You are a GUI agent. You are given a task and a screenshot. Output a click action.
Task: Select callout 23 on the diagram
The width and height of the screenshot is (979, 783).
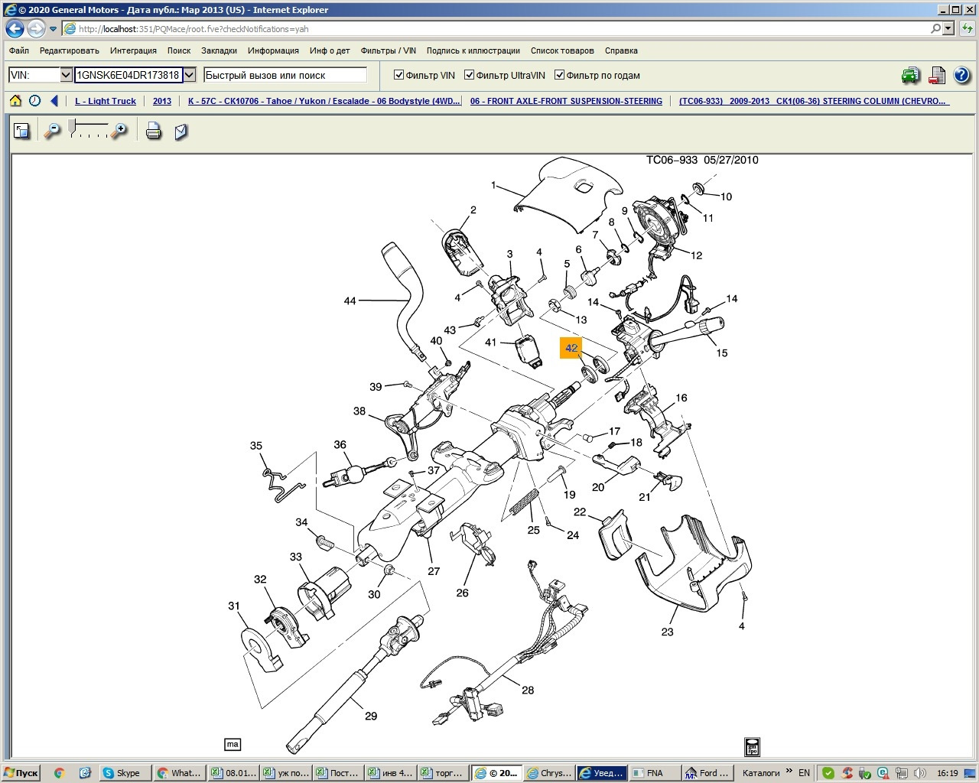point(668,632)
